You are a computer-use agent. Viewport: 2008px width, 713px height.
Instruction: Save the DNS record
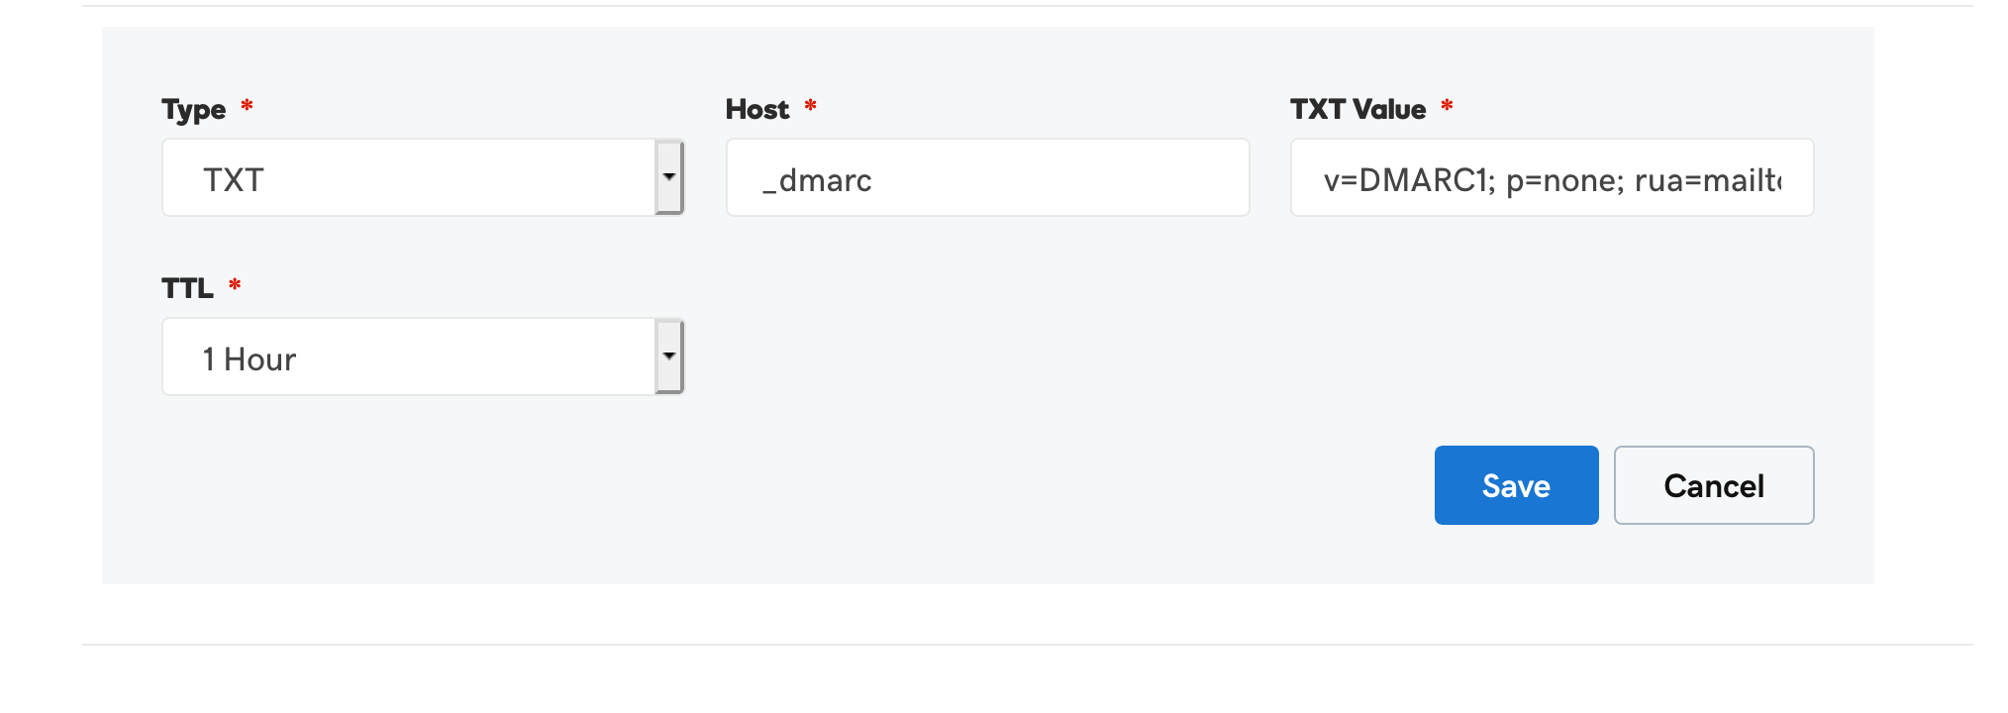(1516, 485)
